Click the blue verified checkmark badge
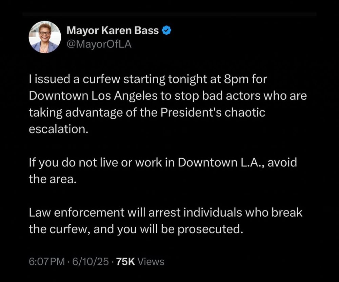This screenshot has width=339, height=282. 167,31
